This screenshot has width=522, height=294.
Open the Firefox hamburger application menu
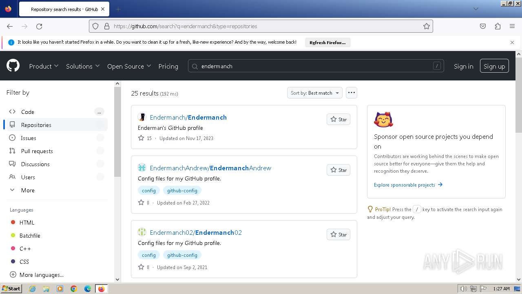(512, 26)
